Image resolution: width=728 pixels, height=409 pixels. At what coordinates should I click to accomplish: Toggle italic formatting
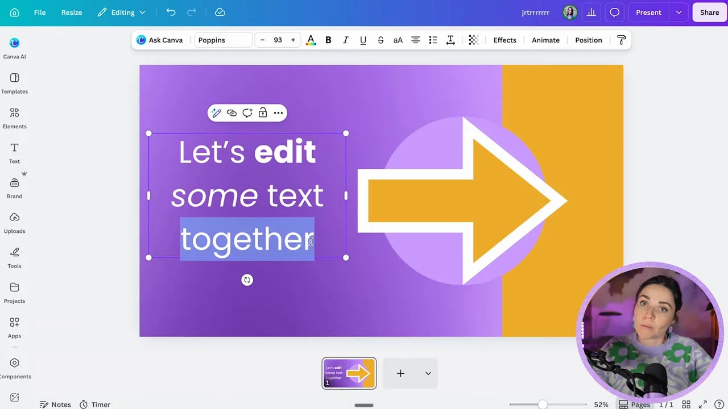pyautogui.click(x=345, y=40)
